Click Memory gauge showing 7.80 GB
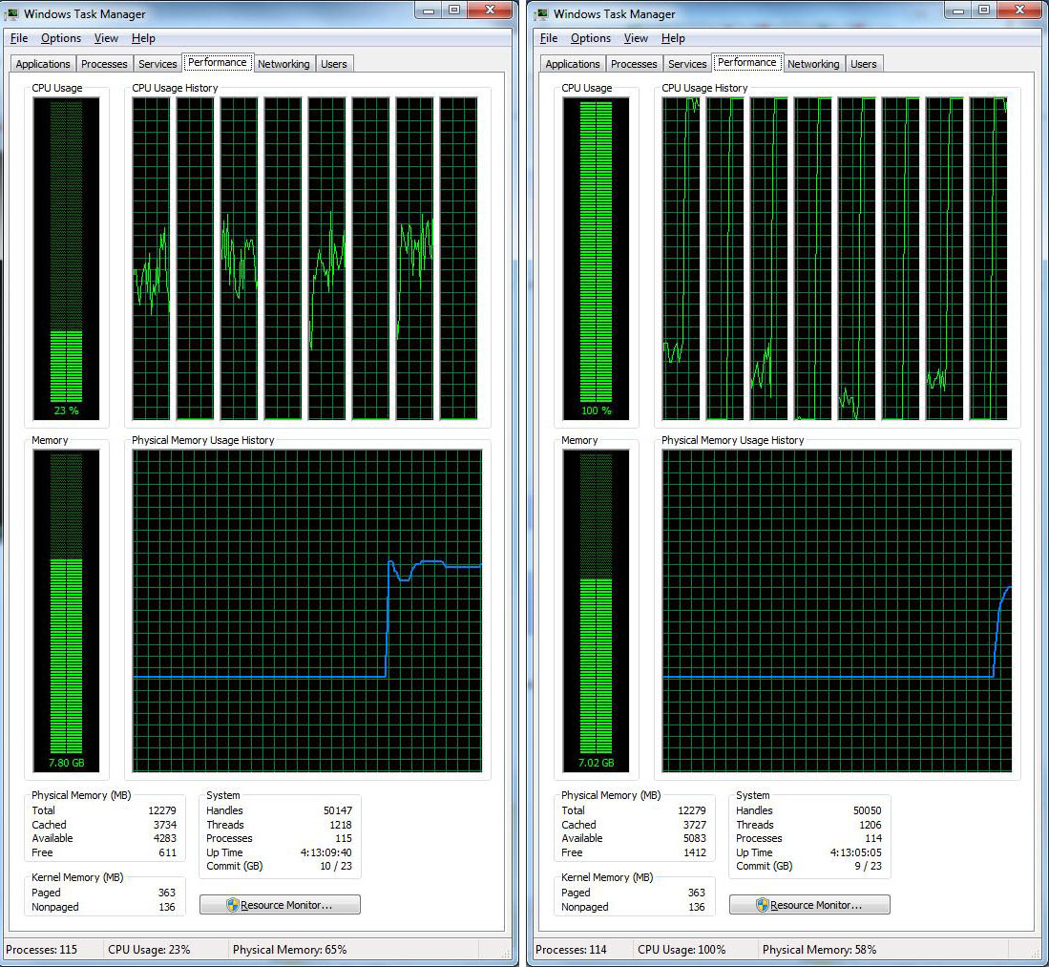The height and width of the screenshot is (967, 1049). (x=66, y=611)
